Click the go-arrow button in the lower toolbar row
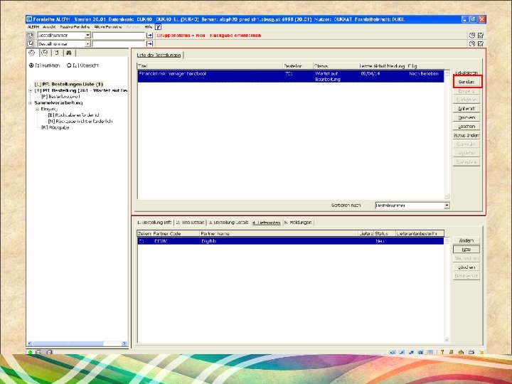The image size is (512, 384). (149, 43)
